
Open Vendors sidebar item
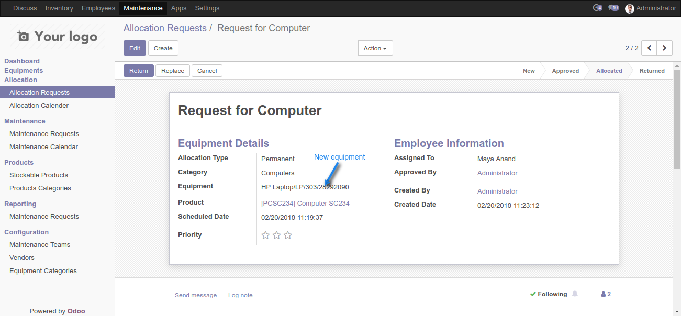57,258
